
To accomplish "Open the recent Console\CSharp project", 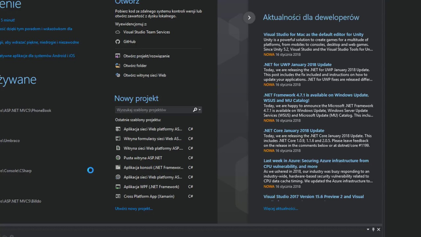I will pos(16,171).
